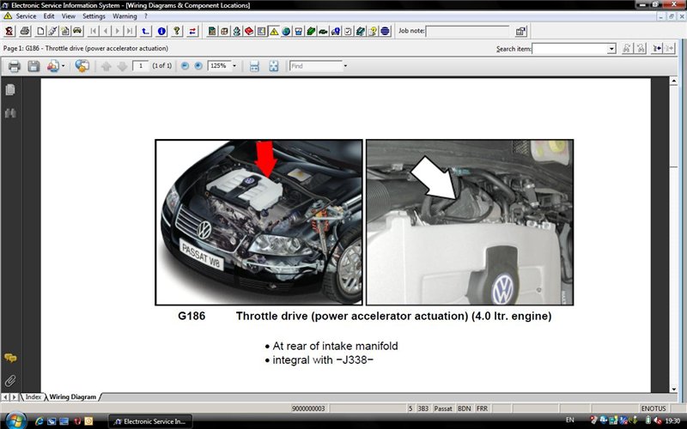Click the blue striped sphere icon

point(385,31)
